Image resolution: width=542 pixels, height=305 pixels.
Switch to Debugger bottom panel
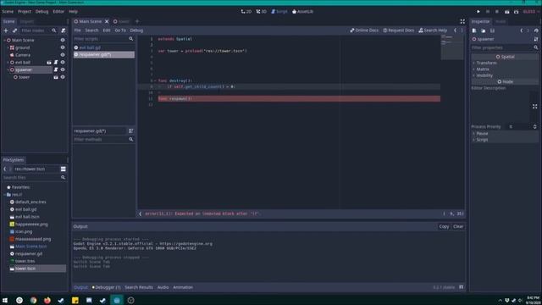point(107,287)
